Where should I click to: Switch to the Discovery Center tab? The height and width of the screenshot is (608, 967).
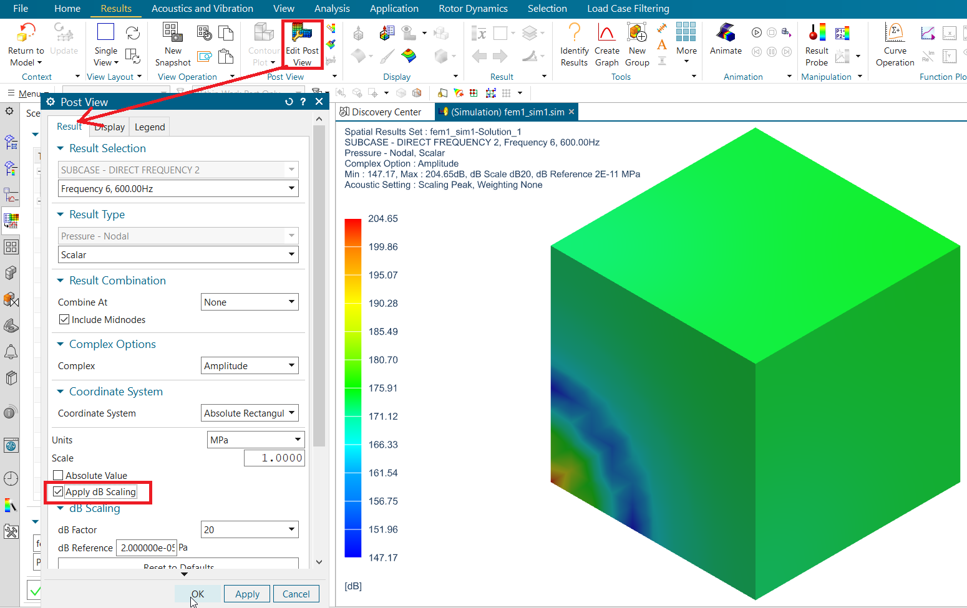[381, 112]
